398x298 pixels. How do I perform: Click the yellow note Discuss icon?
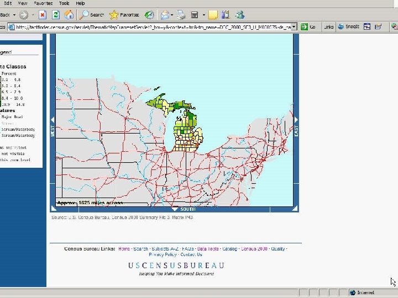tap(213, 15)
